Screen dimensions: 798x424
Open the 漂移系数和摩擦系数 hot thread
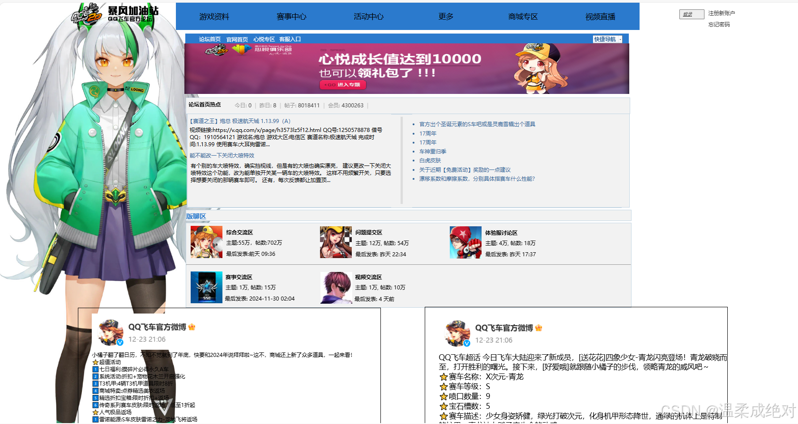477,179
